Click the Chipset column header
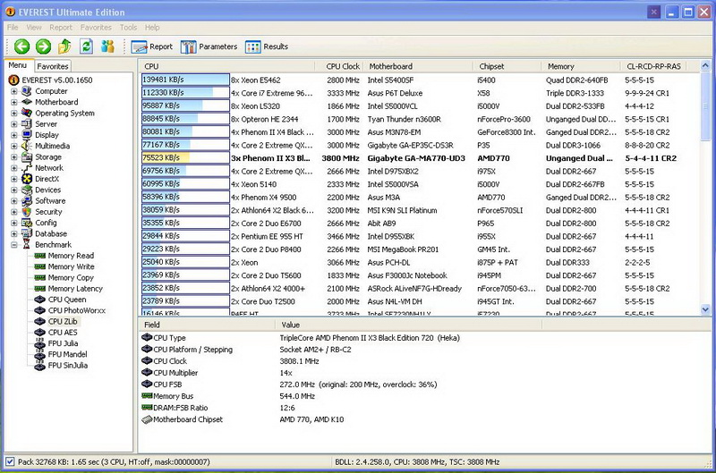The image size is (716, 473). 507,66
